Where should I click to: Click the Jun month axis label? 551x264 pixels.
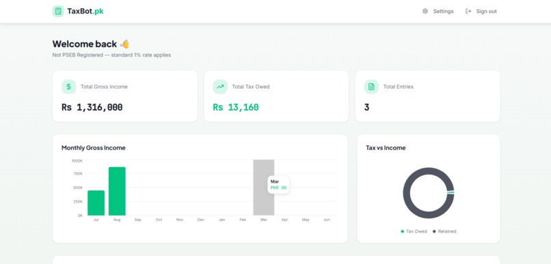click(327, 220)
